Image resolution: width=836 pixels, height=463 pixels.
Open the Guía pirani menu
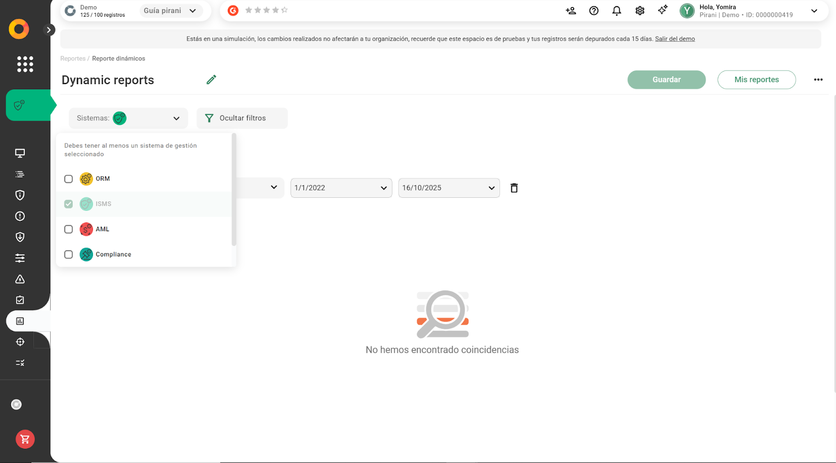pos(170,10)
